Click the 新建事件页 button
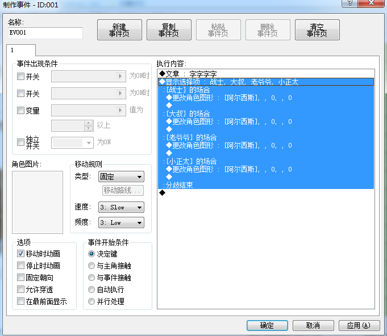The height and width of the screenshot is (336, 387). pos(119,30)
